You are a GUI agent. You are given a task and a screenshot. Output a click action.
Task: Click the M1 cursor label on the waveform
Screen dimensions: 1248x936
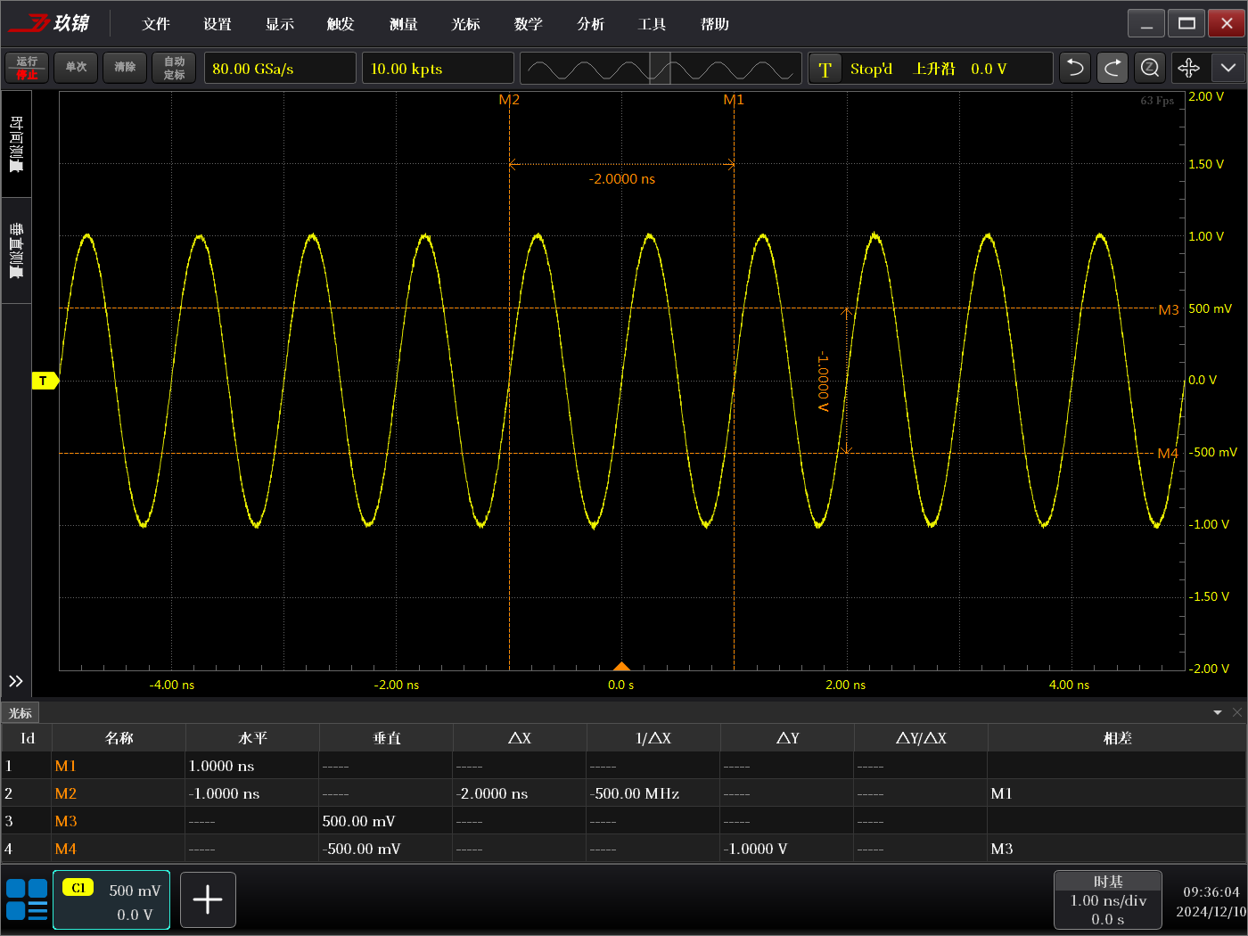coord(734,100)
